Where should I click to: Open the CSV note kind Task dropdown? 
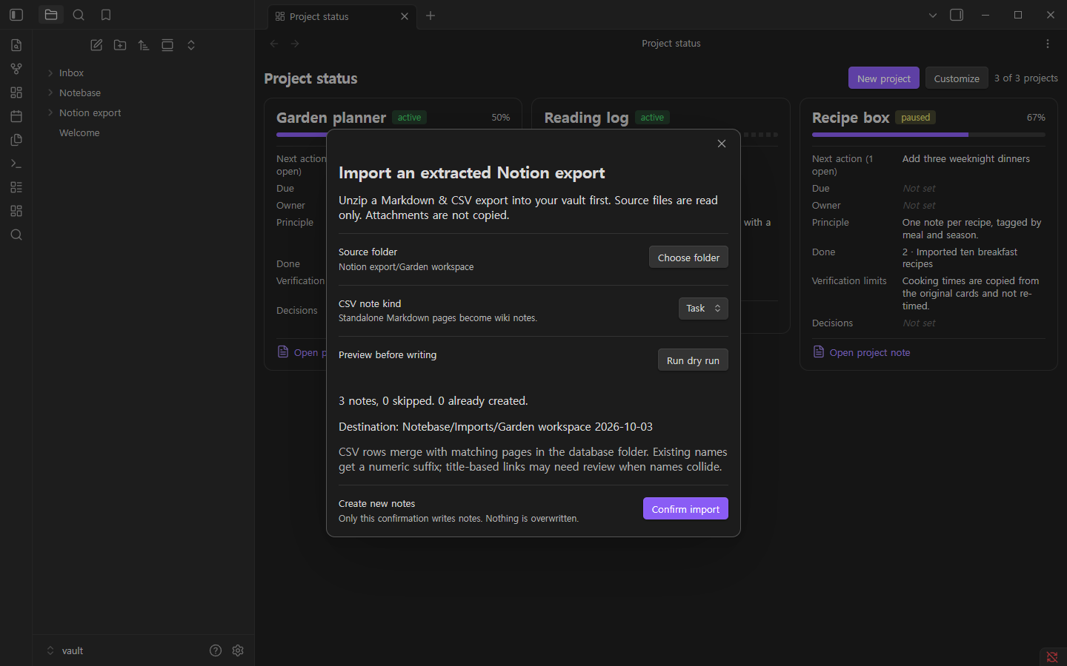(x=703, y=309)
